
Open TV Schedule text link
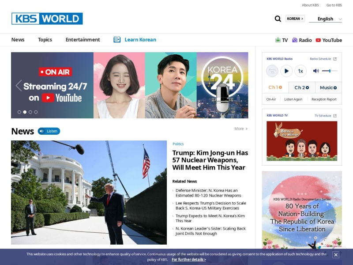323,116
